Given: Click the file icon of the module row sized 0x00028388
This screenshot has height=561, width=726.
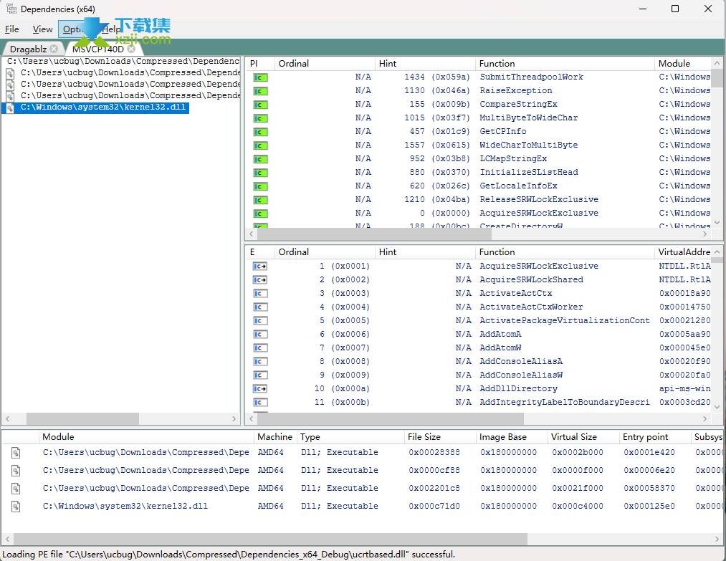Looking at the screenshot, I should pos(16,453).
